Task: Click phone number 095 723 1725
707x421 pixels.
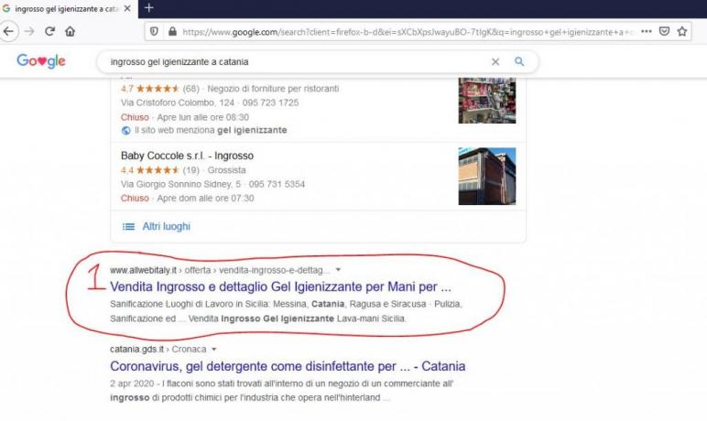Action: point(270,103)
